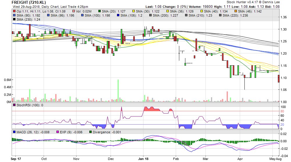The width and height of the screenshot is (291, 162).
Task: Click the tallest green volume bar in December
Action: (x=118, y=90)
